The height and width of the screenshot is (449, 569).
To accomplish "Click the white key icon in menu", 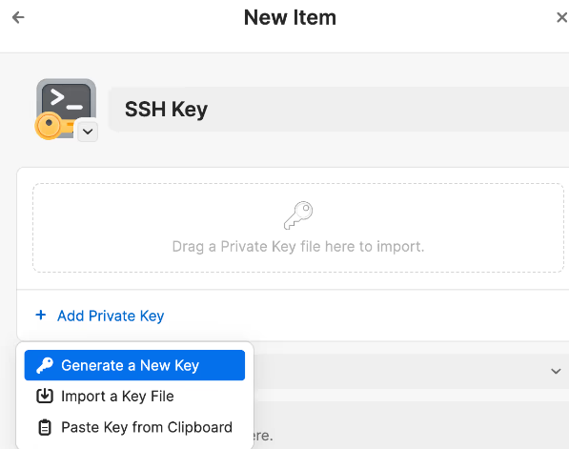I will [x=45, y=365].
